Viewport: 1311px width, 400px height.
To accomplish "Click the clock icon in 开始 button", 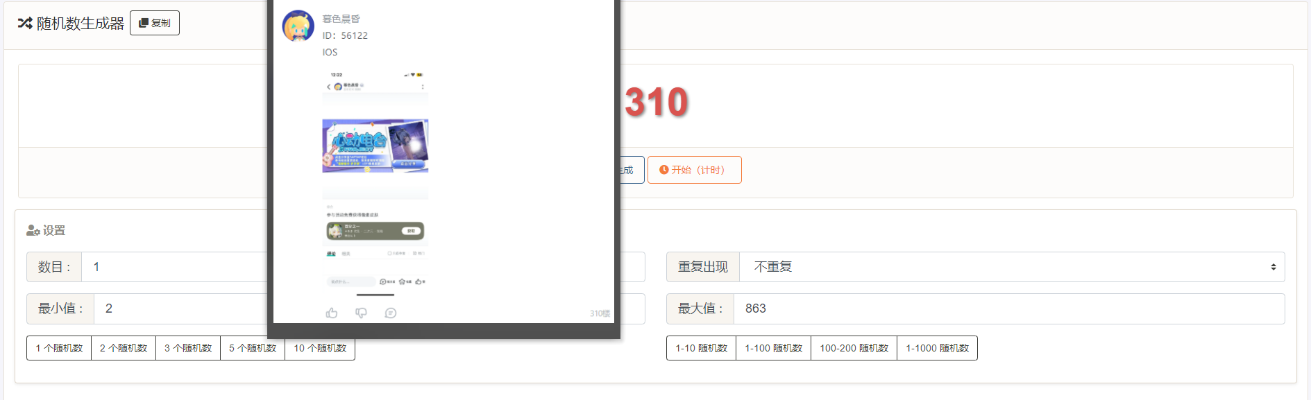I will coord(663,170).
